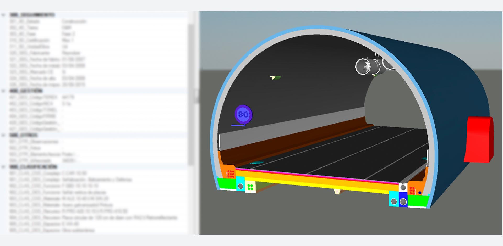The width and height of the screenshot is (503, 246).
Task: Click the properties panel vertical scrollbar
Action: 191,94
